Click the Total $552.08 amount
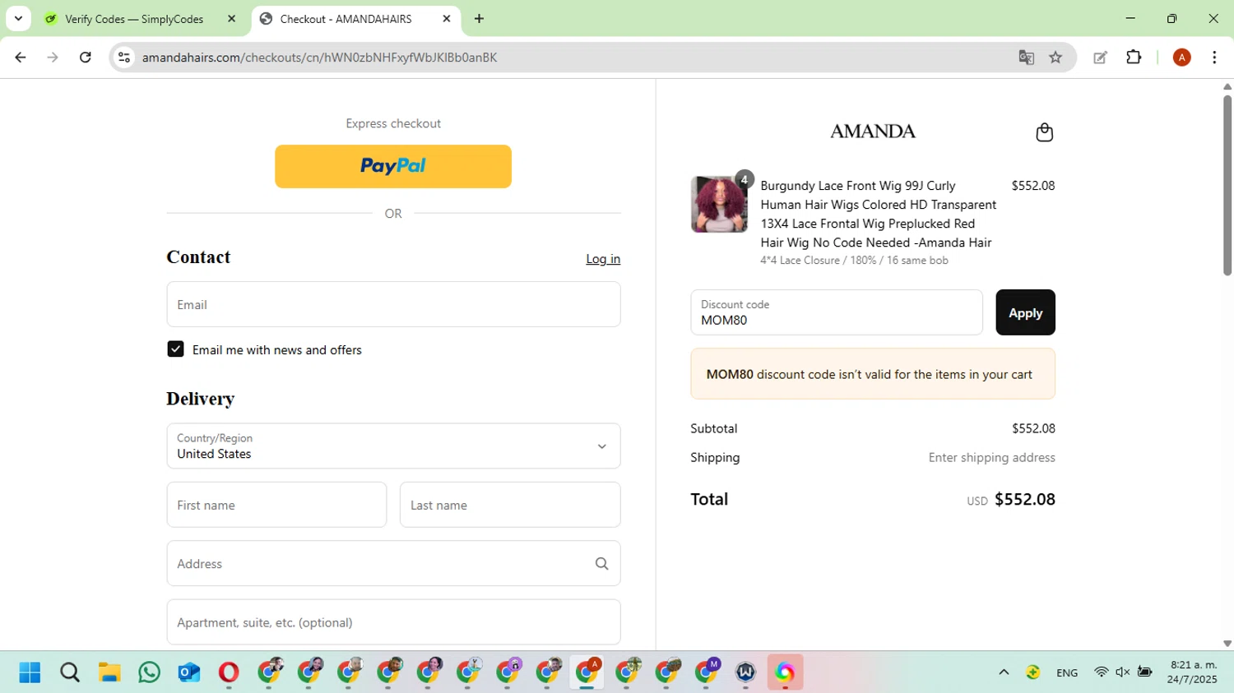Image resolution: width=1234 pixels, height=693 pixels. tap(1024, 500)
